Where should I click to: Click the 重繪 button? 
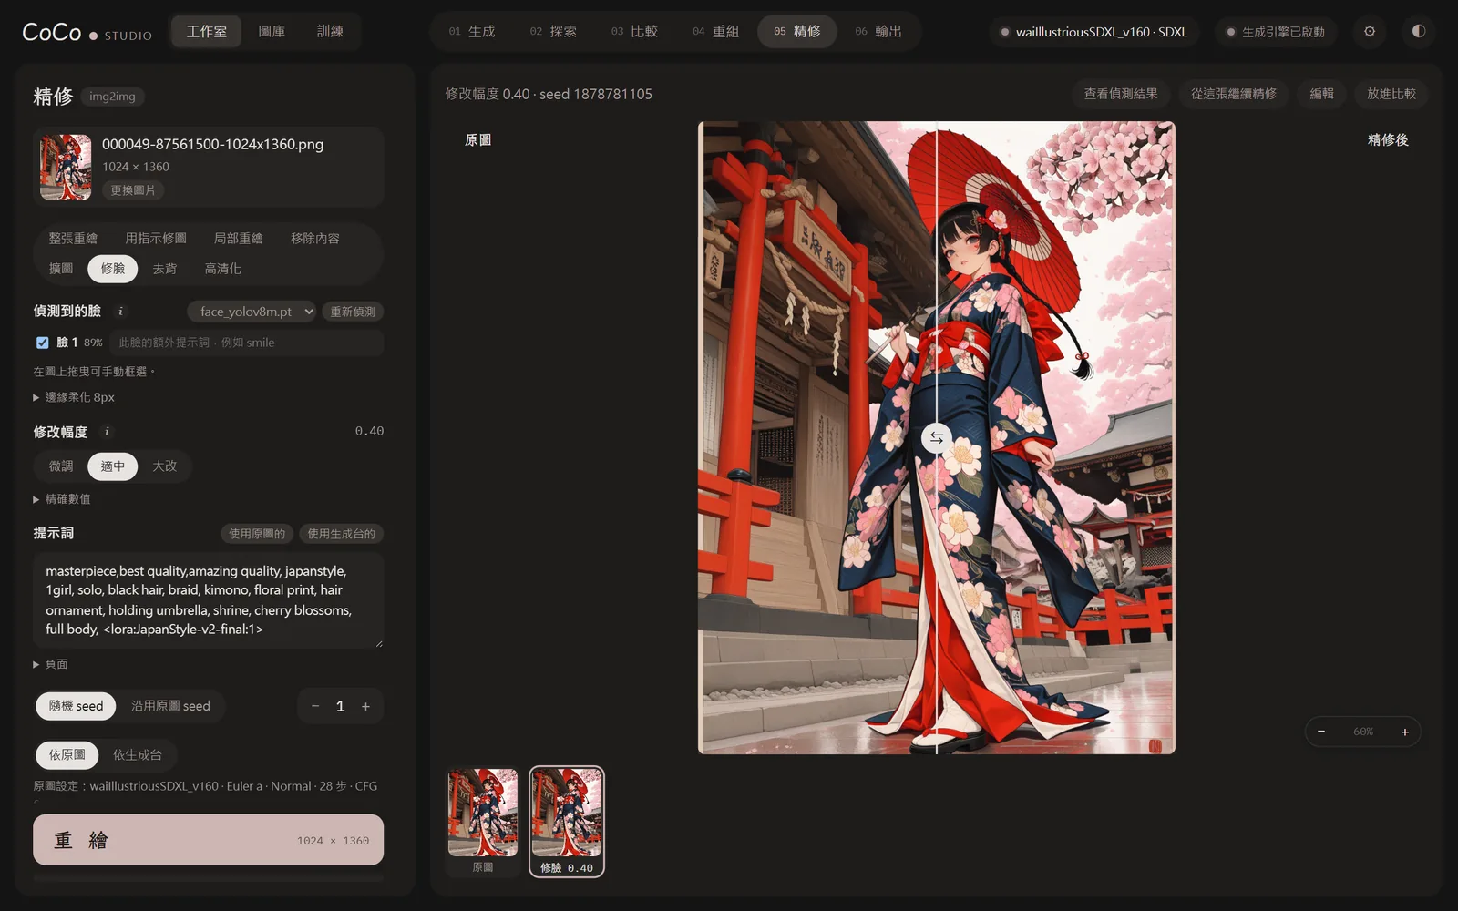pos(208,839)
